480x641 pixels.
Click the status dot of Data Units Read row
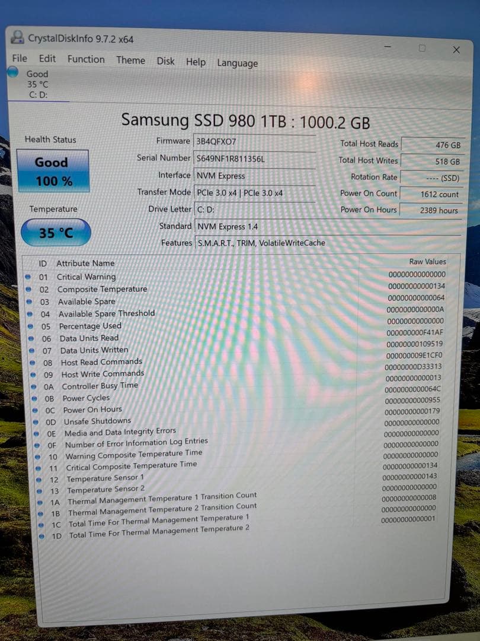pos(31,338)
